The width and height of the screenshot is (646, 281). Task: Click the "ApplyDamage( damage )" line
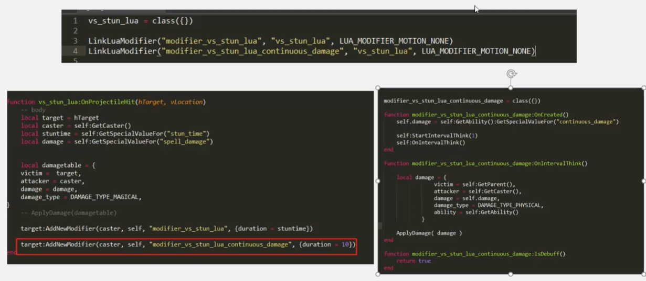click(429, 233)
